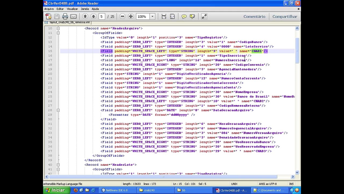
Task: Collapse the DataGeracaoArquivo field fold
Action: pyautogui.click(x=58, y=110)
